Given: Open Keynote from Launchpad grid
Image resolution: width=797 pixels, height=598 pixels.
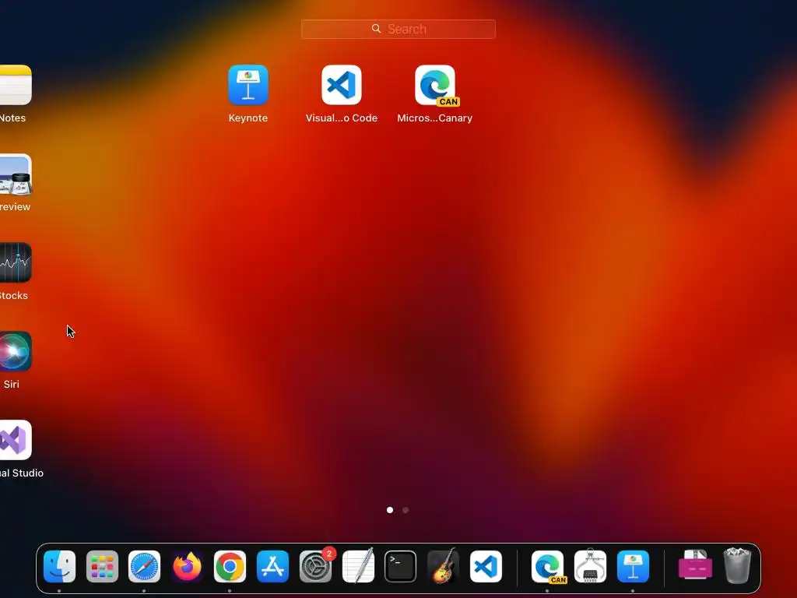Looking at the screenshot, I should click(x=248, y=85).
